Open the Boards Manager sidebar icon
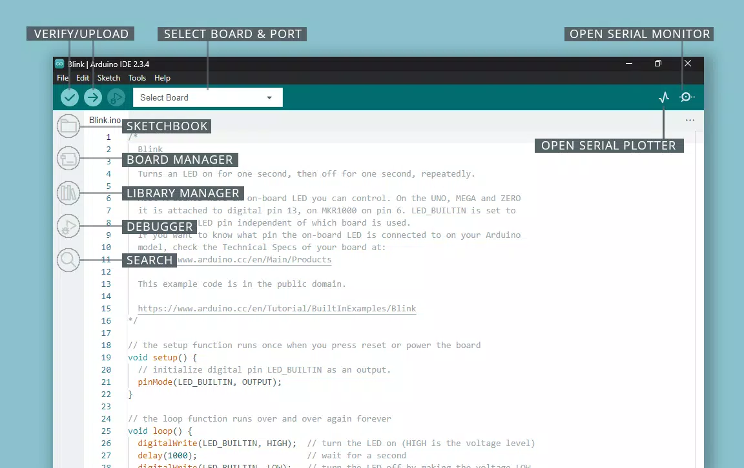 68,158
